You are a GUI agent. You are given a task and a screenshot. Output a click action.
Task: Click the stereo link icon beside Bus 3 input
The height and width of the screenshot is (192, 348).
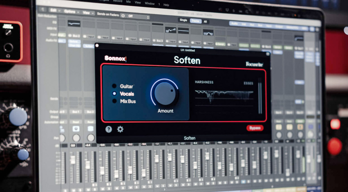pos(154,41)
